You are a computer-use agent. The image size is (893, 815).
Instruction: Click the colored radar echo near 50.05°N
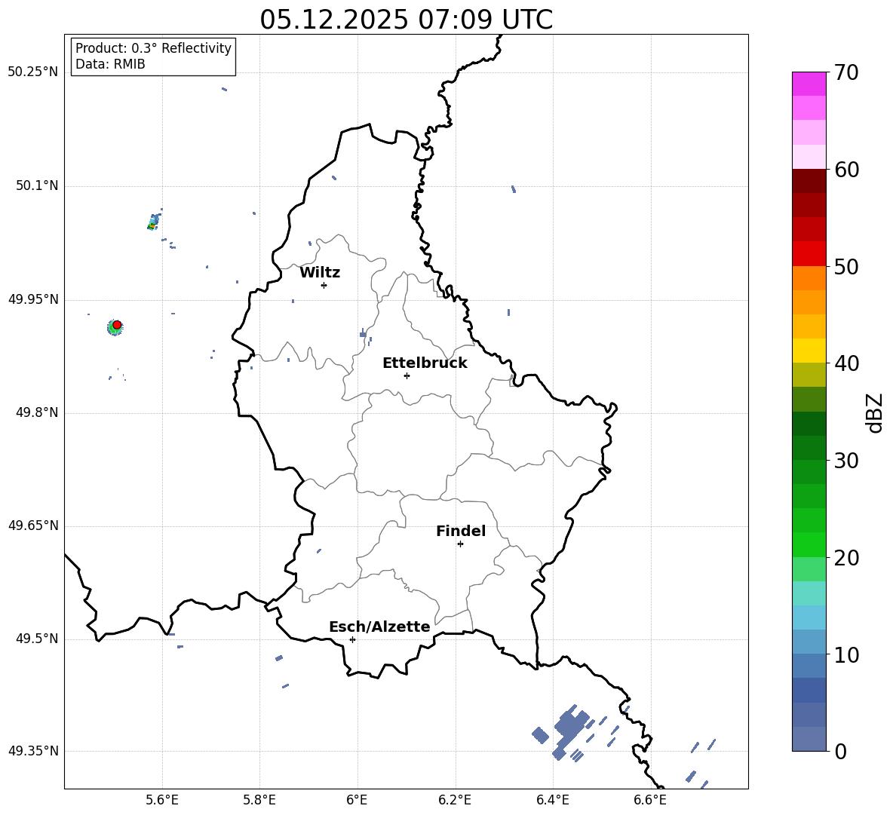click(154, 221)
